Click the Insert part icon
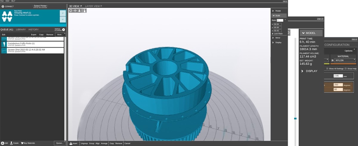Viewport: 358px width, 146px height. (71, 143)
